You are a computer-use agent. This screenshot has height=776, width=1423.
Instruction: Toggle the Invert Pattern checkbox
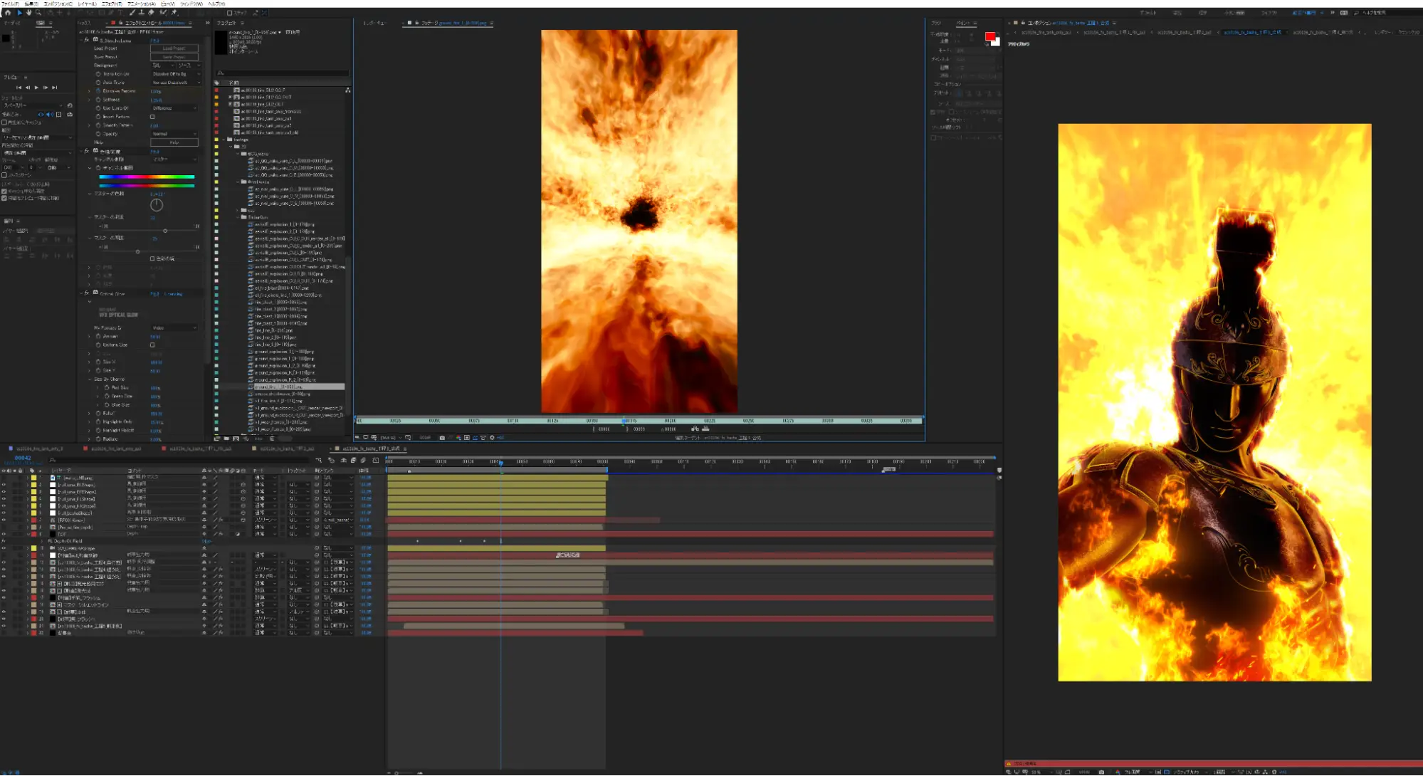[x=152, y=117]
